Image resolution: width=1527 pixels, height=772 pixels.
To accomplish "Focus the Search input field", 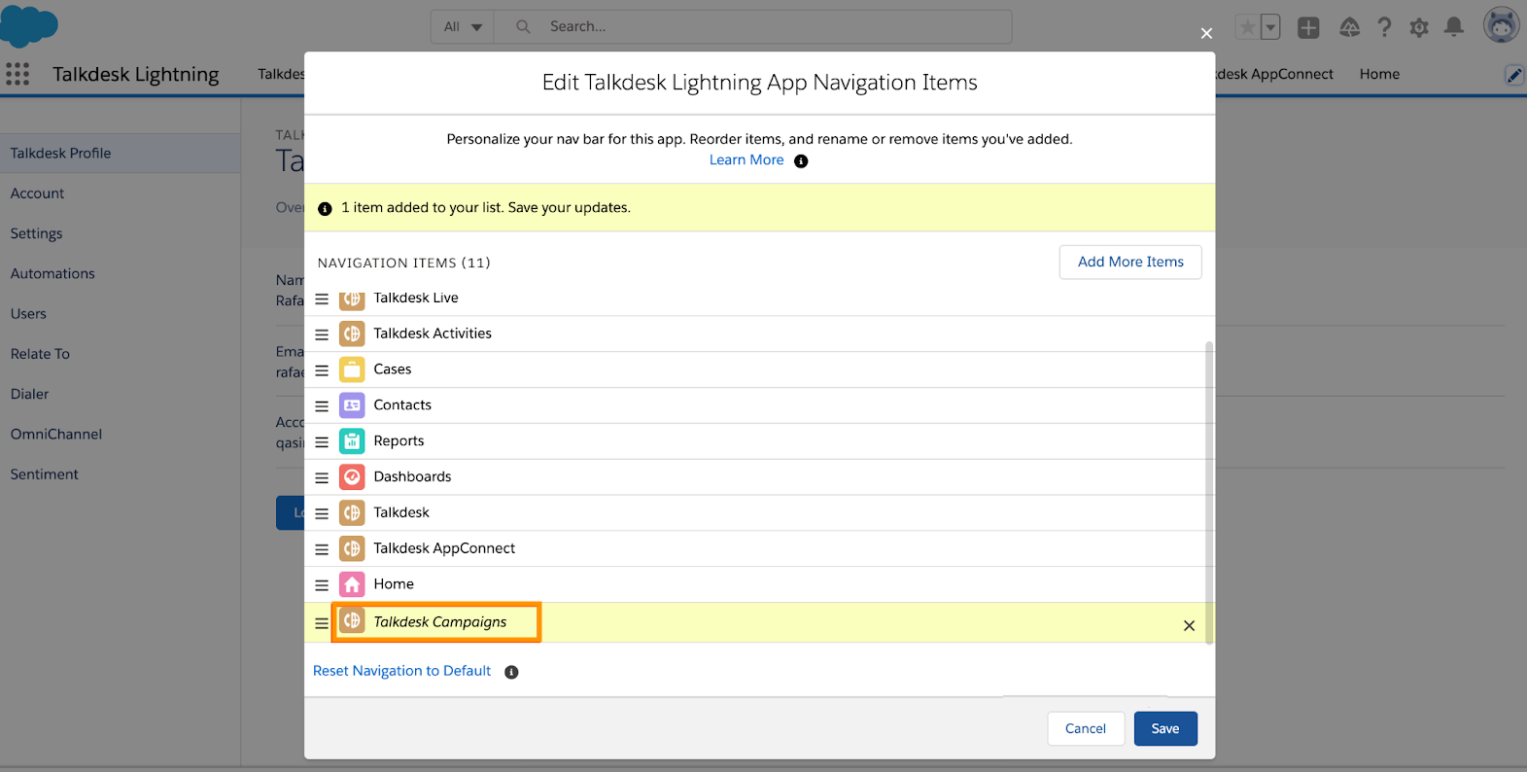I will click(x=753, y=27).
